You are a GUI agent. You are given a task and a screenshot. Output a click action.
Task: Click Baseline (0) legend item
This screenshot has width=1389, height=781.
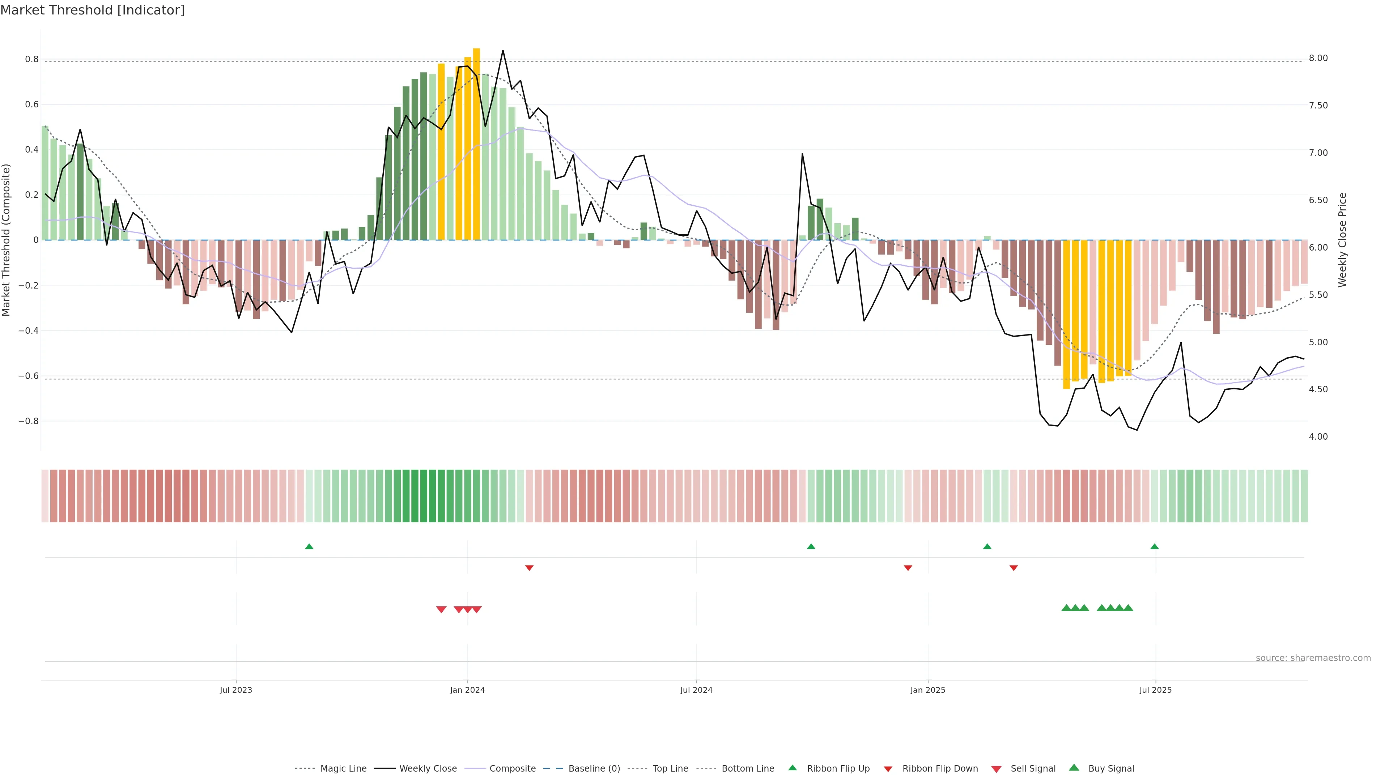click(594, 769)
